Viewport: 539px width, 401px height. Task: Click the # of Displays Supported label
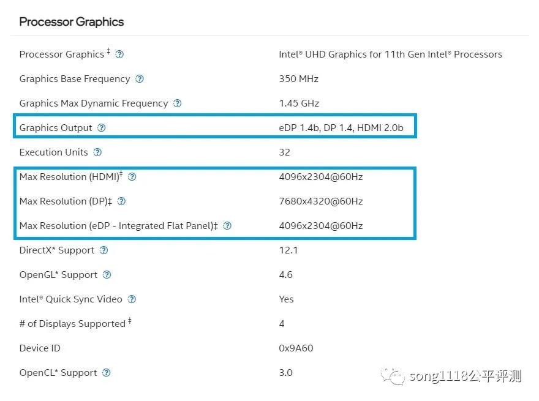click(75, 323)
